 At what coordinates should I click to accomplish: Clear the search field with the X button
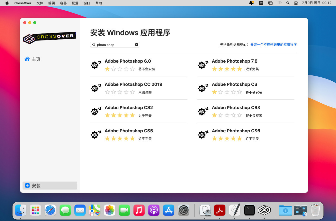tap(136, 44)
